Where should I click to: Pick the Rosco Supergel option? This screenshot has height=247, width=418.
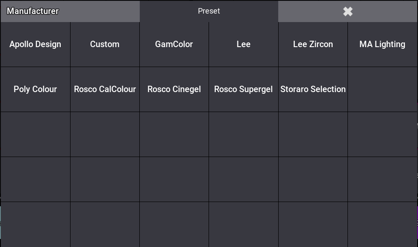pos(243,90)
